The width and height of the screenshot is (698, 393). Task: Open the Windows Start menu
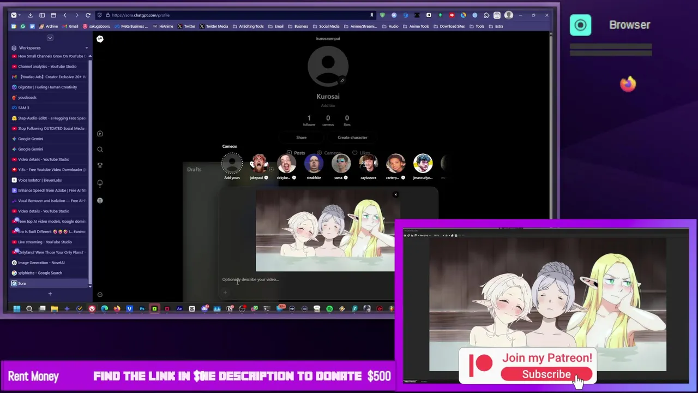pos(17,309)
